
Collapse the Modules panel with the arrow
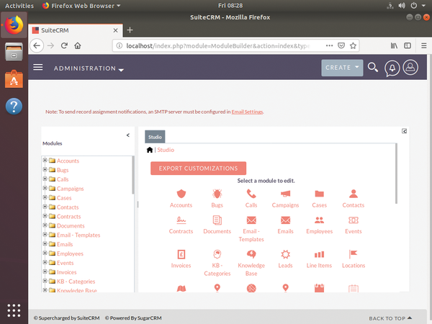point(128,135)
